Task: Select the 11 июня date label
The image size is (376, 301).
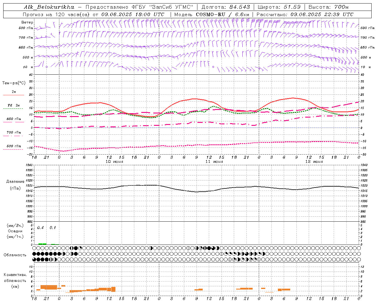Action: 214,161
